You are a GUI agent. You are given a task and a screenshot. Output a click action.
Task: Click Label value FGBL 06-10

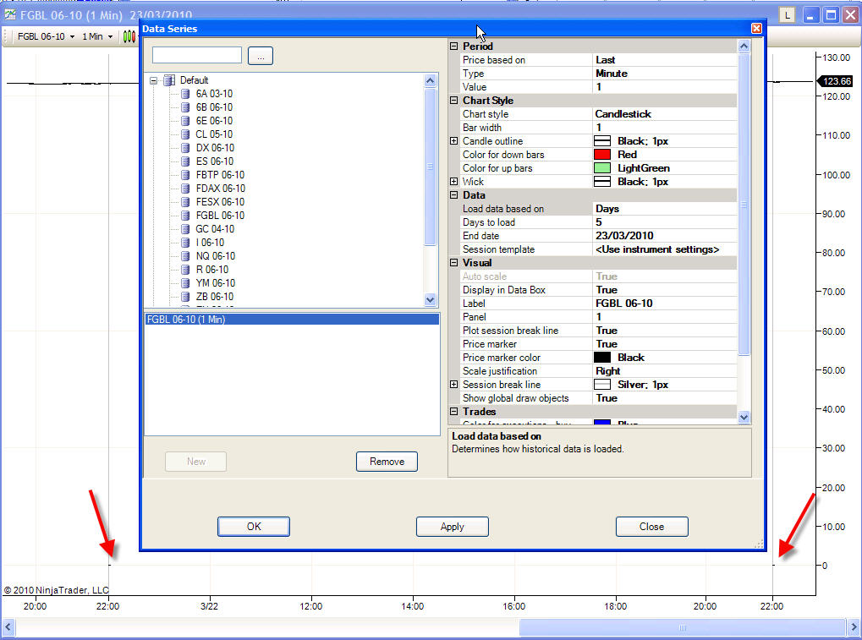[665, 304]
